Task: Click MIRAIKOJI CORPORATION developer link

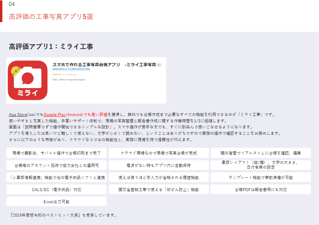Action: 71,69
